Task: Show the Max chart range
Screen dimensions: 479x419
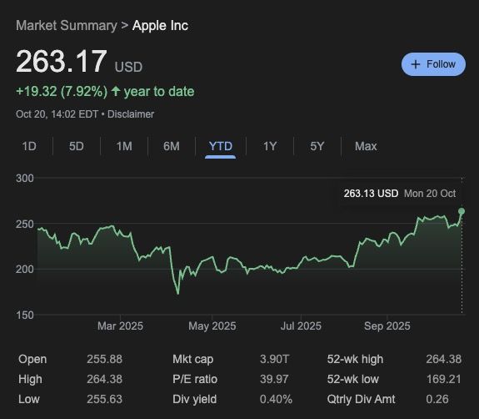Action: [366, 146]
